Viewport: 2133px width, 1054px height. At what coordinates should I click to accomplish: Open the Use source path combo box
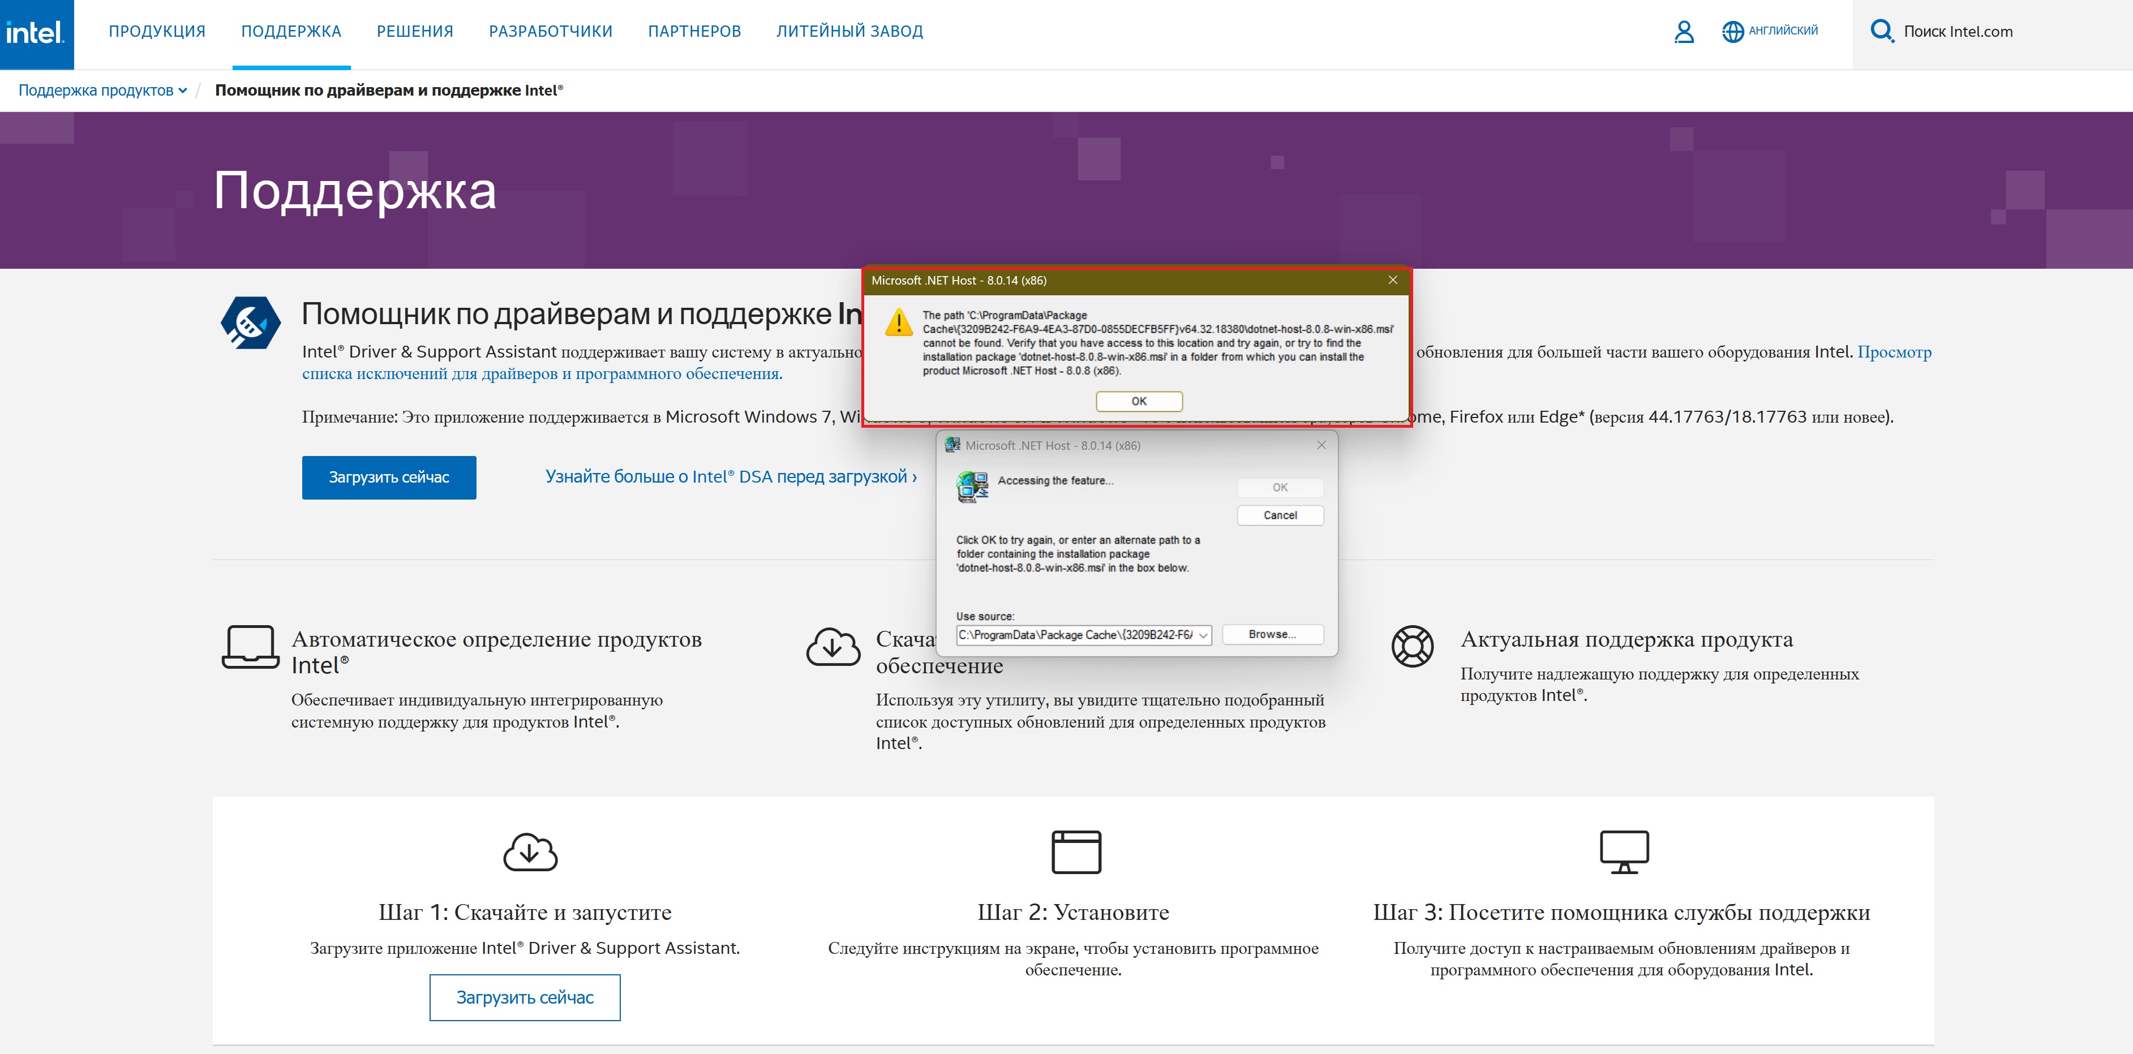[x=1203, y=635]
